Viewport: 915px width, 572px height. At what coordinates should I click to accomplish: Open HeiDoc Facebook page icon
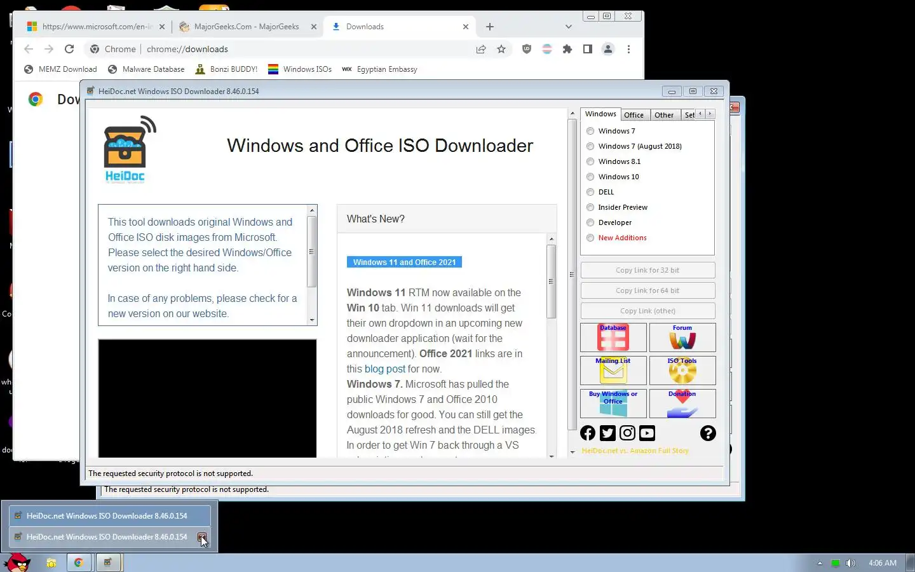(588, 433)
